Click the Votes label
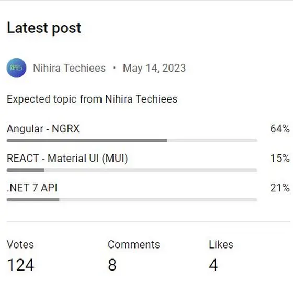Image resolution: width=293 pixels, height=293 pixels. [x=20, y=245]
